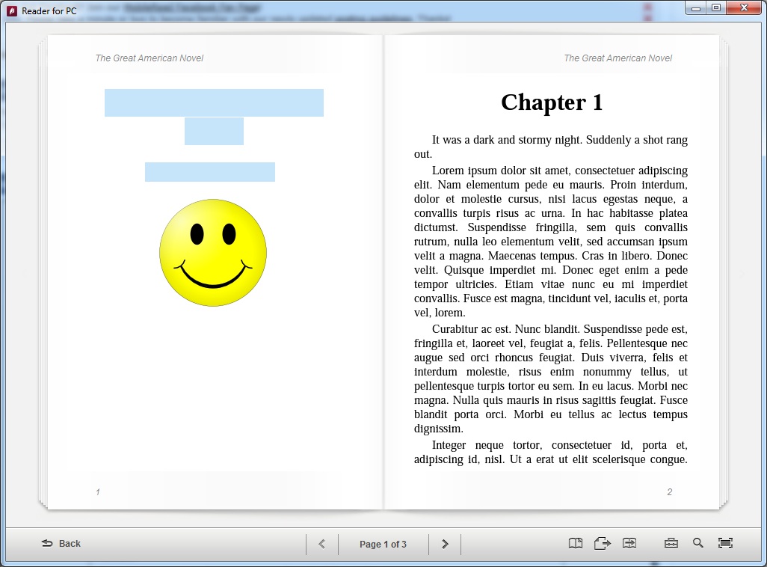Click the Reader for PC app icon
Viewport: 767px width, 567px height.
click(12, 10)
